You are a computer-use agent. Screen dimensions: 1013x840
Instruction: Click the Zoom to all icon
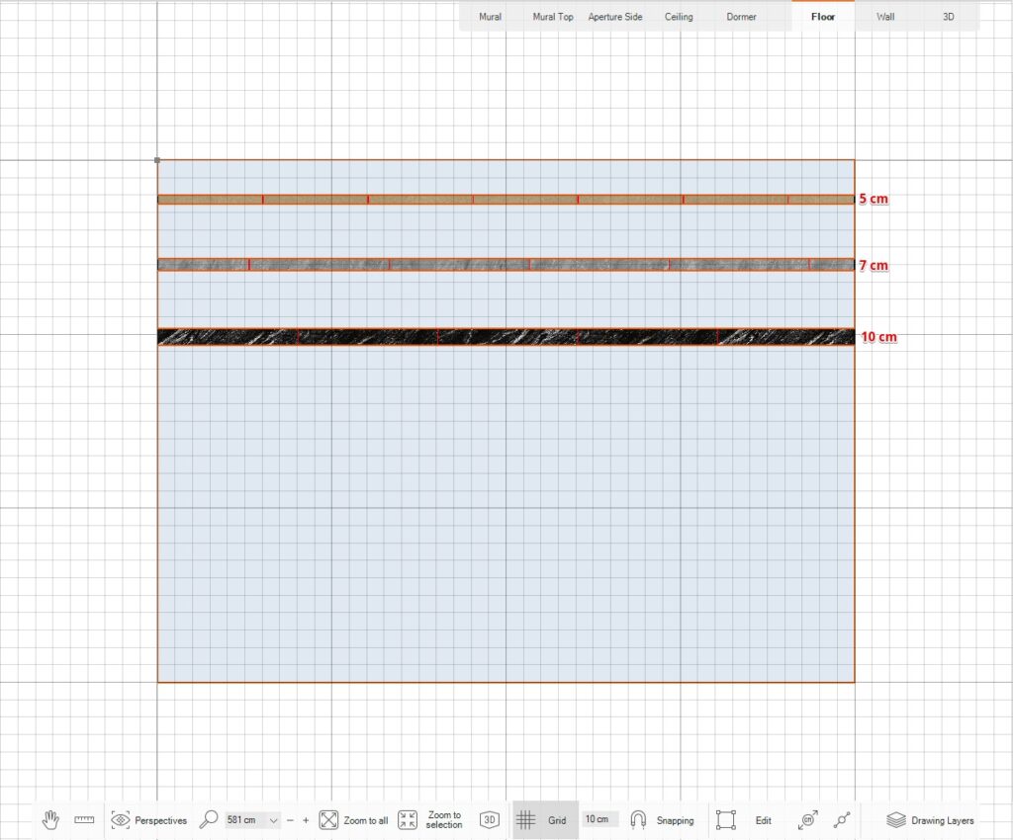329,820
